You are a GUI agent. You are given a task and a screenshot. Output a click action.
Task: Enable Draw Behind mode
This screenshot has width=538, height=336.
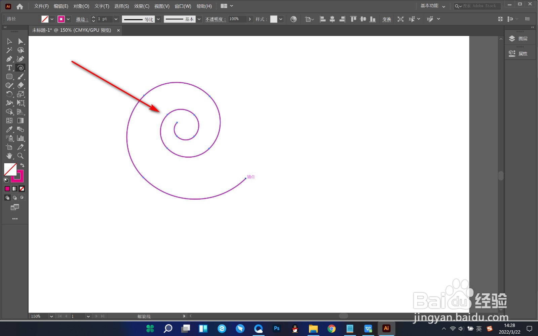[x=14, y=198]
